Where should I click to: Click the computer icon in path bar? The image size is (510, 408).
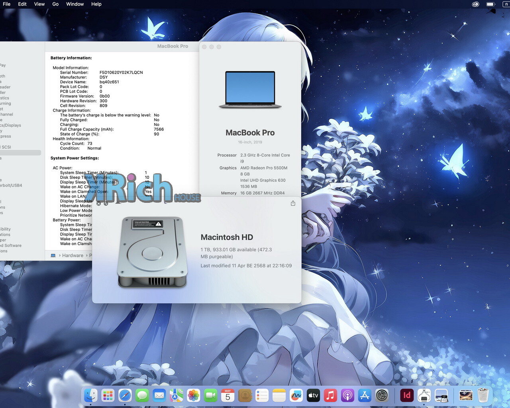click(53, 255)
